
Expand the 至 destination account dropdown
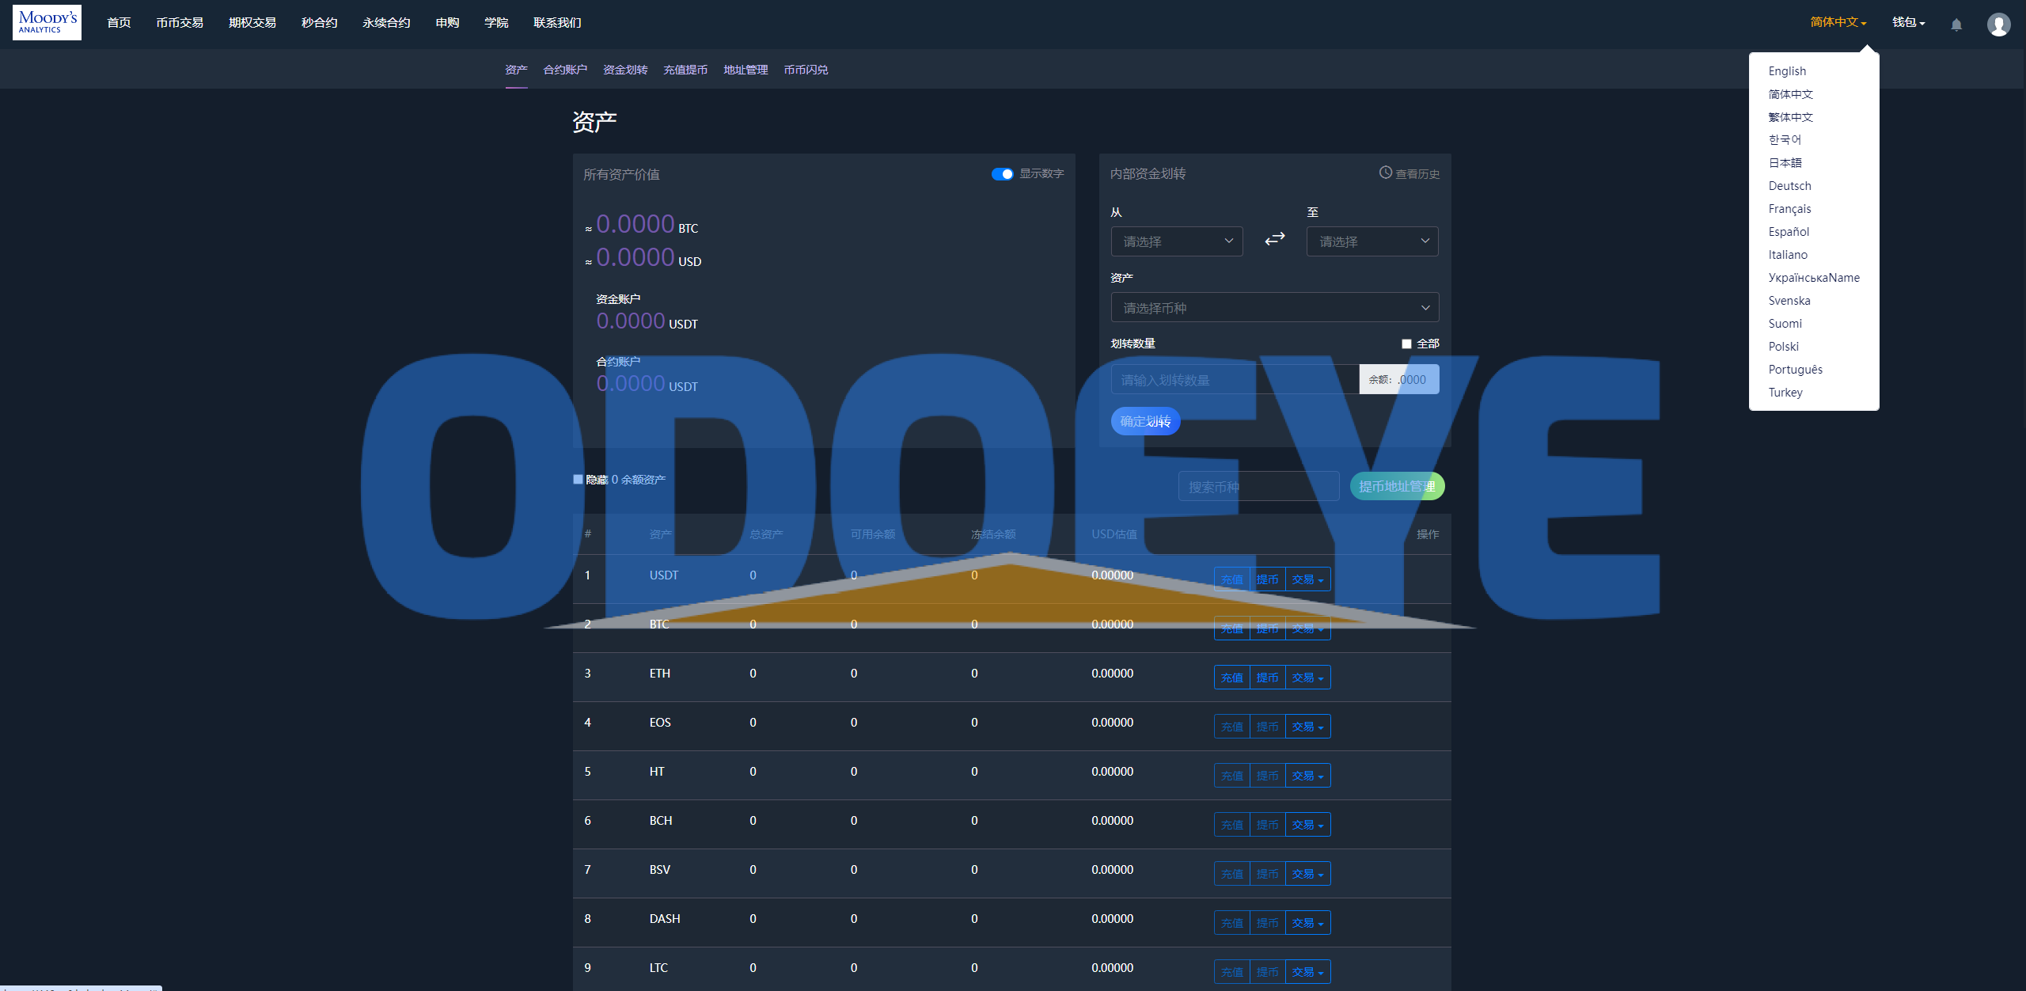[1374, 241]
